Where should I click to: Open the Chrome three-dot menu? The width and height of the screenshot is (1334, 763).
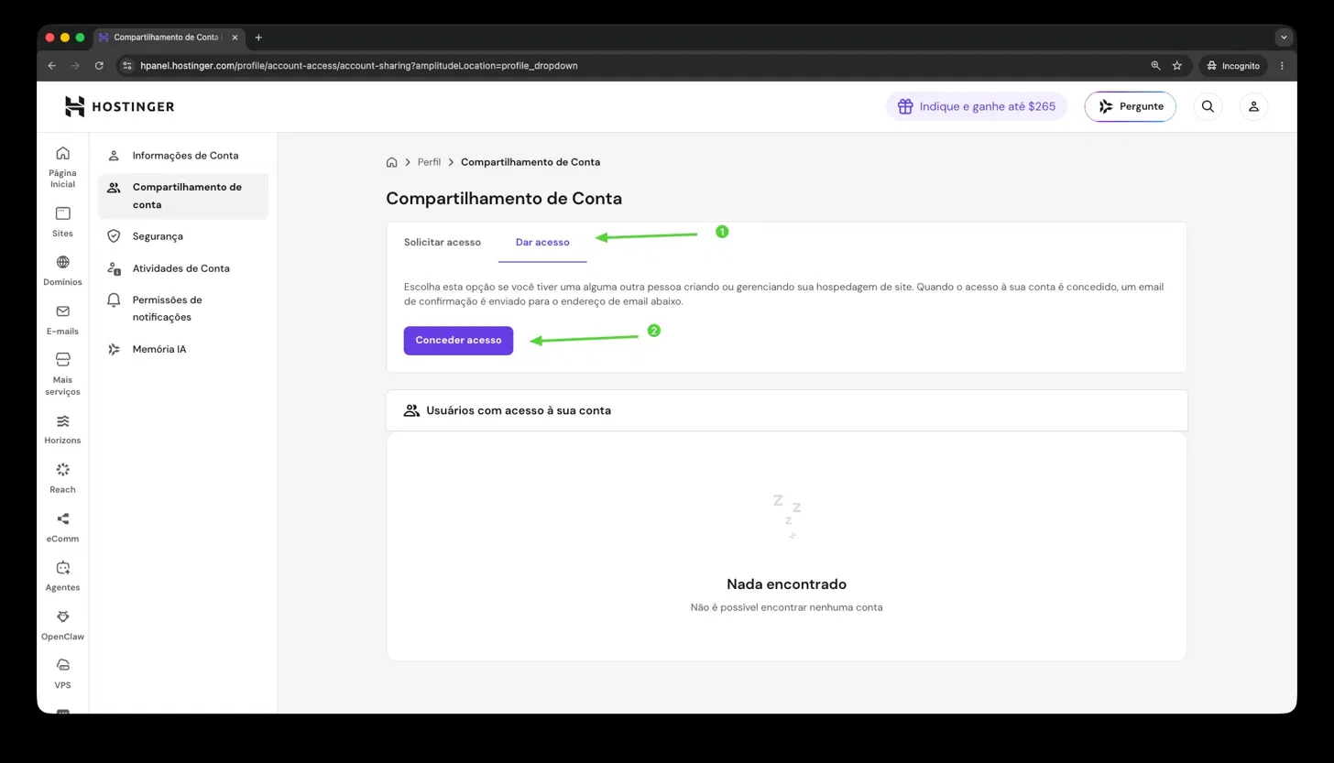coord(1282,66)
